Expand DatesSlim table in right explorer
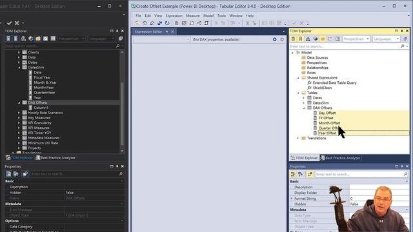Viewport: 413px width, 232px height. tap(304, 103)
